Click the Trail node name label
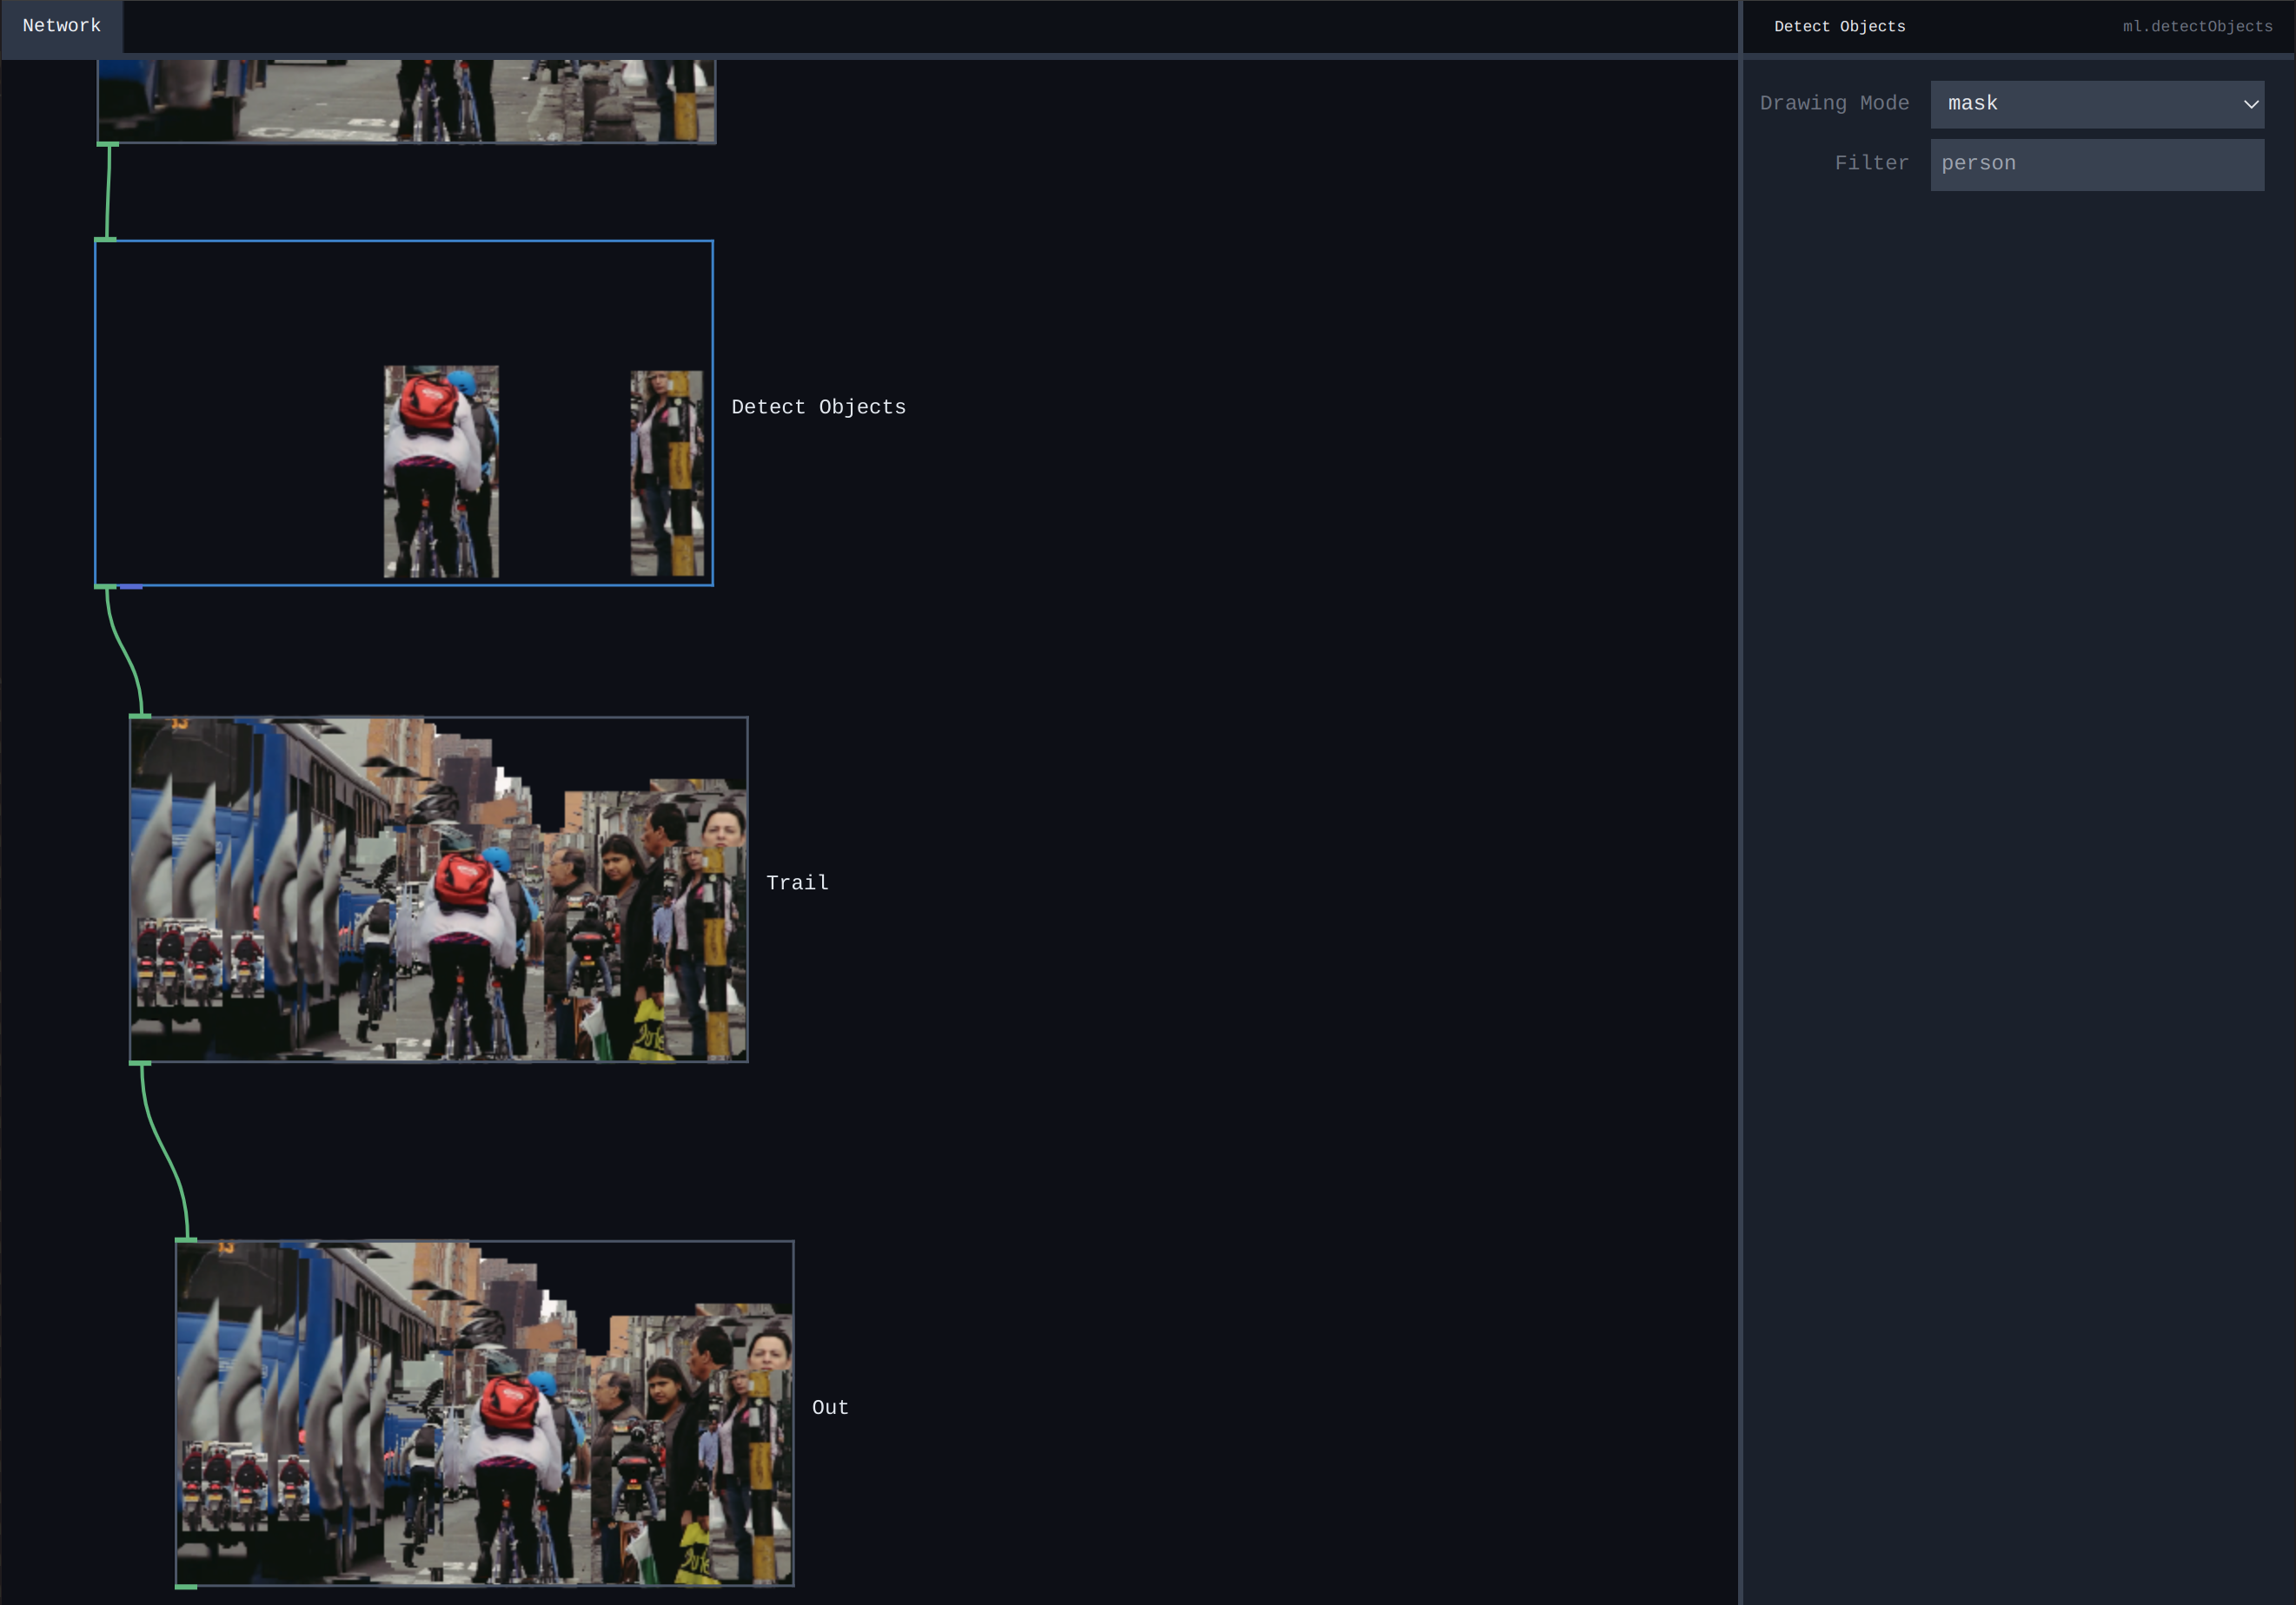The height and width of the screenshot is (1605, 2296). tap(797, 882)
